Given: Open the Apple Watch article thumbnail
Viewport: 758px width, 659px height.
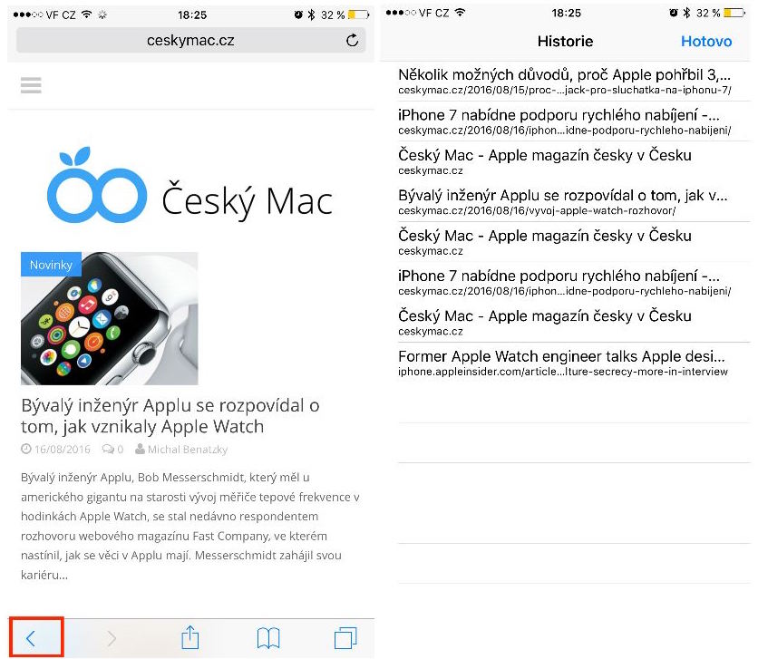Looking at the screenshot, I should pyautogui.click(x=109, y=318).
